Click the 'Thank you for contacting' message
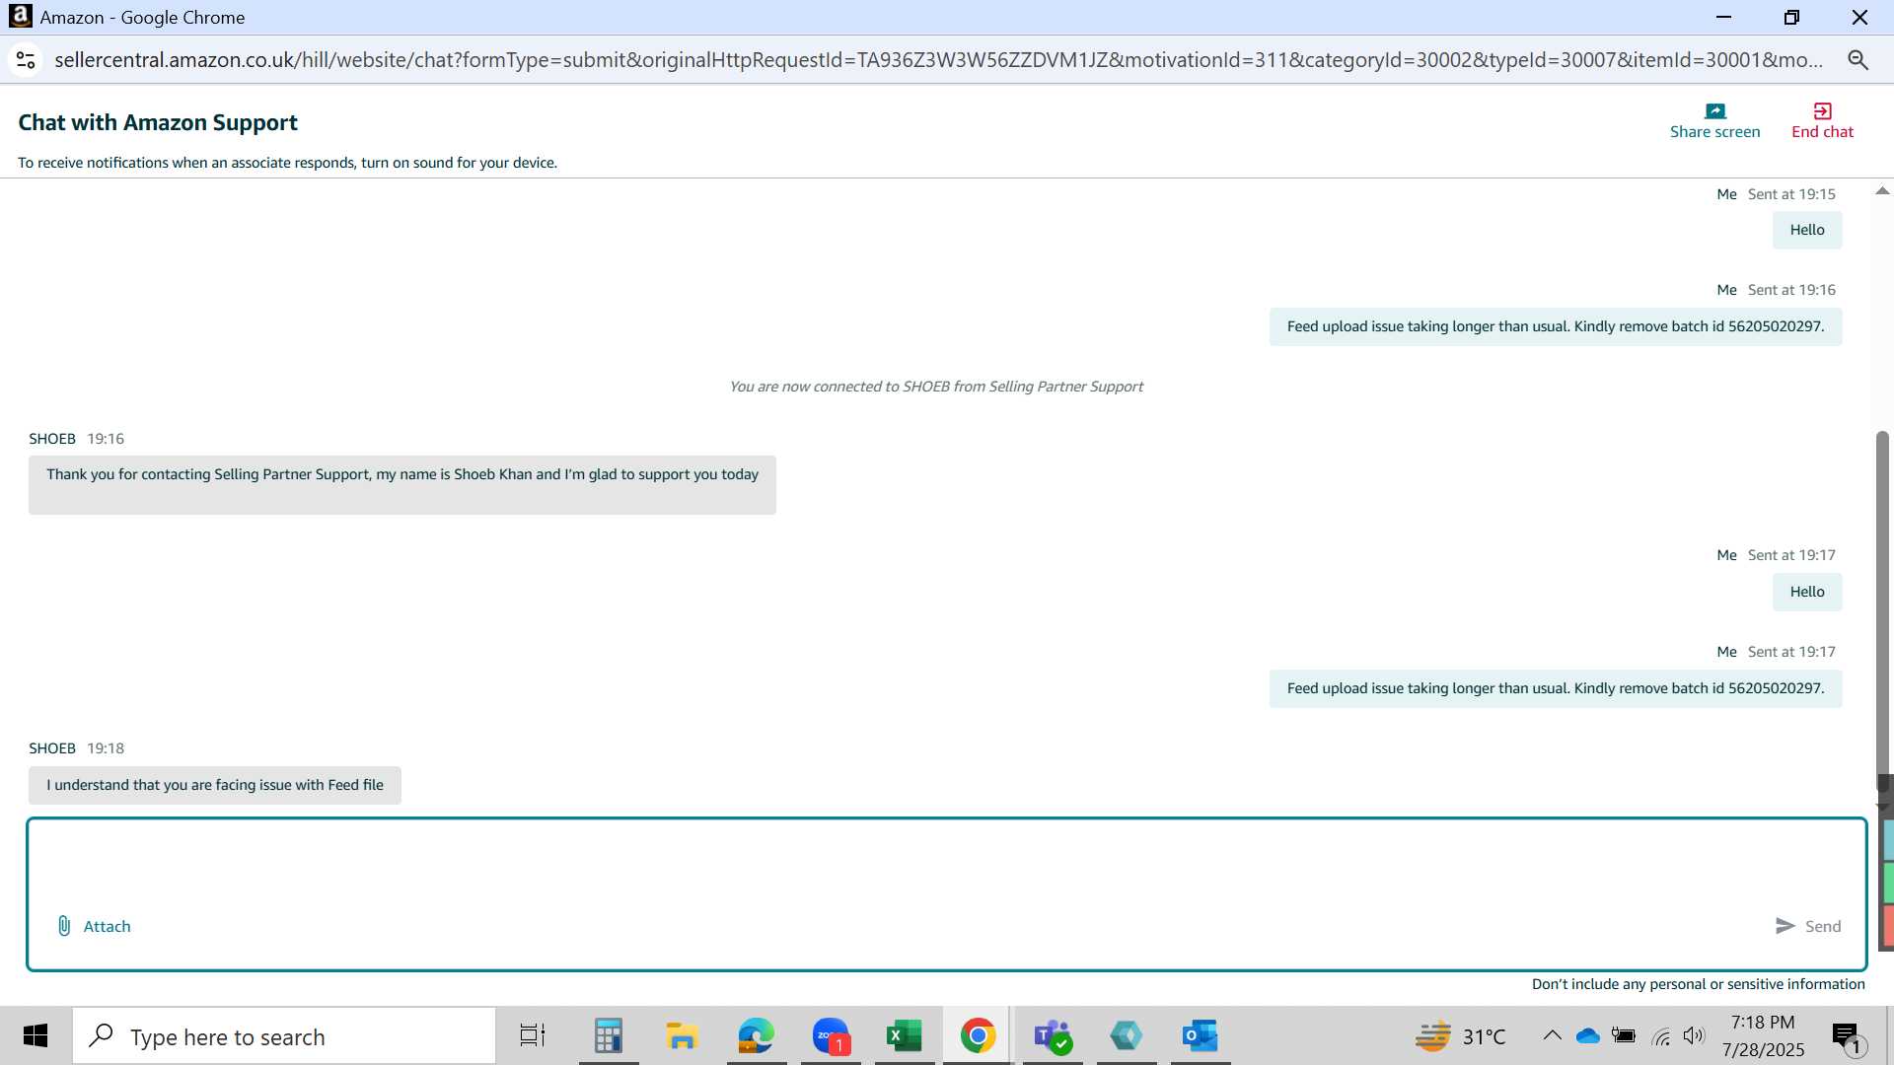This screenshot has width=1894, height=1065. 402,484
